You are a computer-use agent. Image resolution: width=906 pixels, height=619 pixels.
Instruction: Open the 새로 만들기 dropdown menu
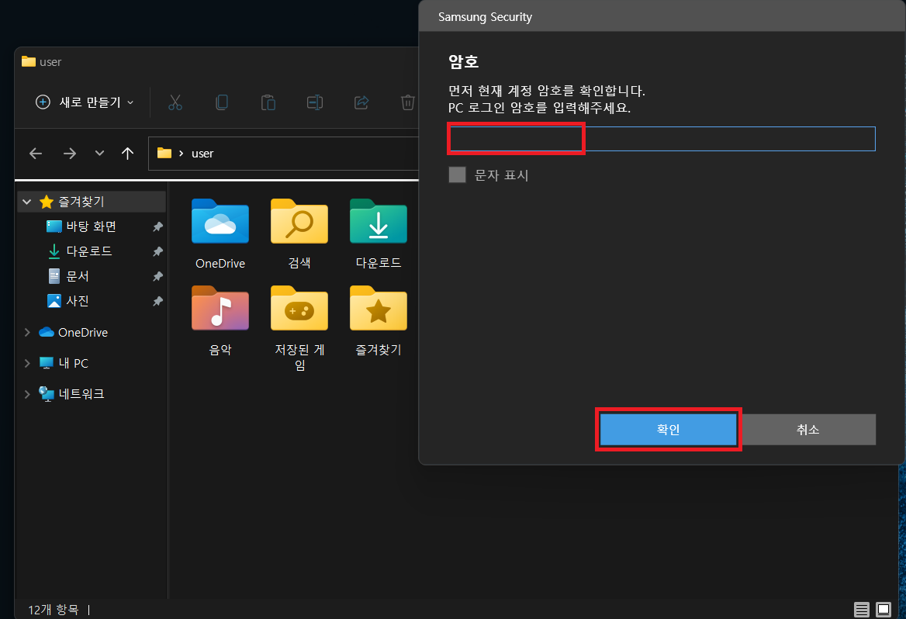click(x=85, y=102)
